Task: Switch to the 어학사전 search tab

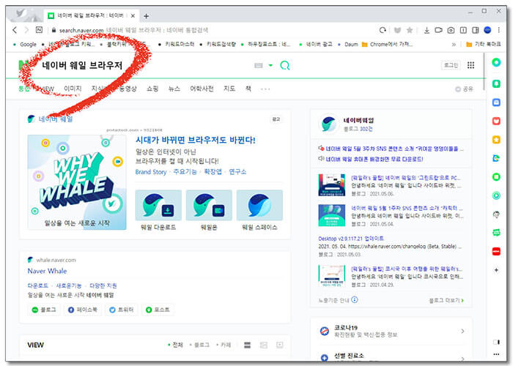Action: click(202, 89)
